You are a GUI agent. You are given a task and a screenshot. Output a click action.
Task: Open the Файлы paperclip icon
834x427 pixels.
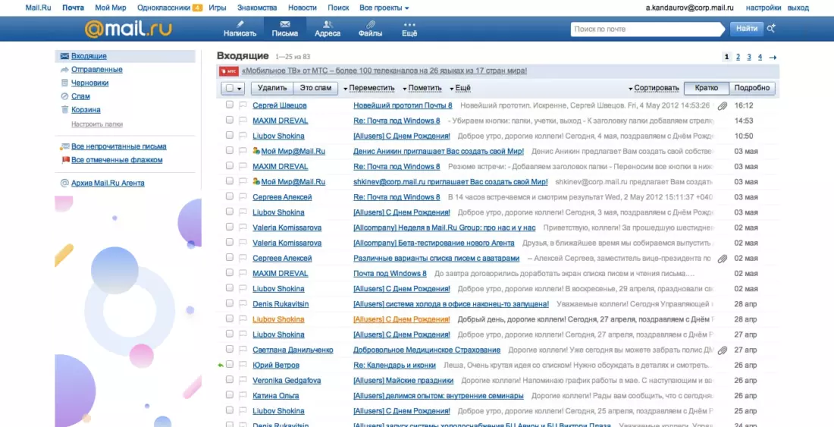click(370, 24)
